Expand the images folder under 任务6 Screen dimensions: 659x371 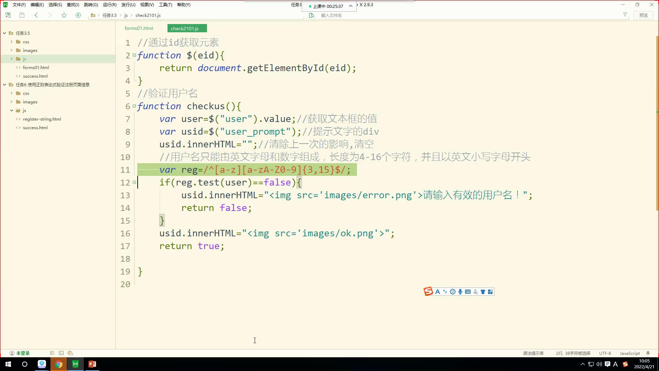click(11, 102)
